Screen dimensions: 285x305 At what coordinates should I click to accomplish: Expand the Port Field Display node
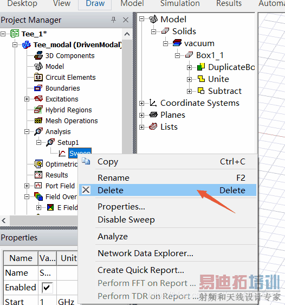point(27,186)
